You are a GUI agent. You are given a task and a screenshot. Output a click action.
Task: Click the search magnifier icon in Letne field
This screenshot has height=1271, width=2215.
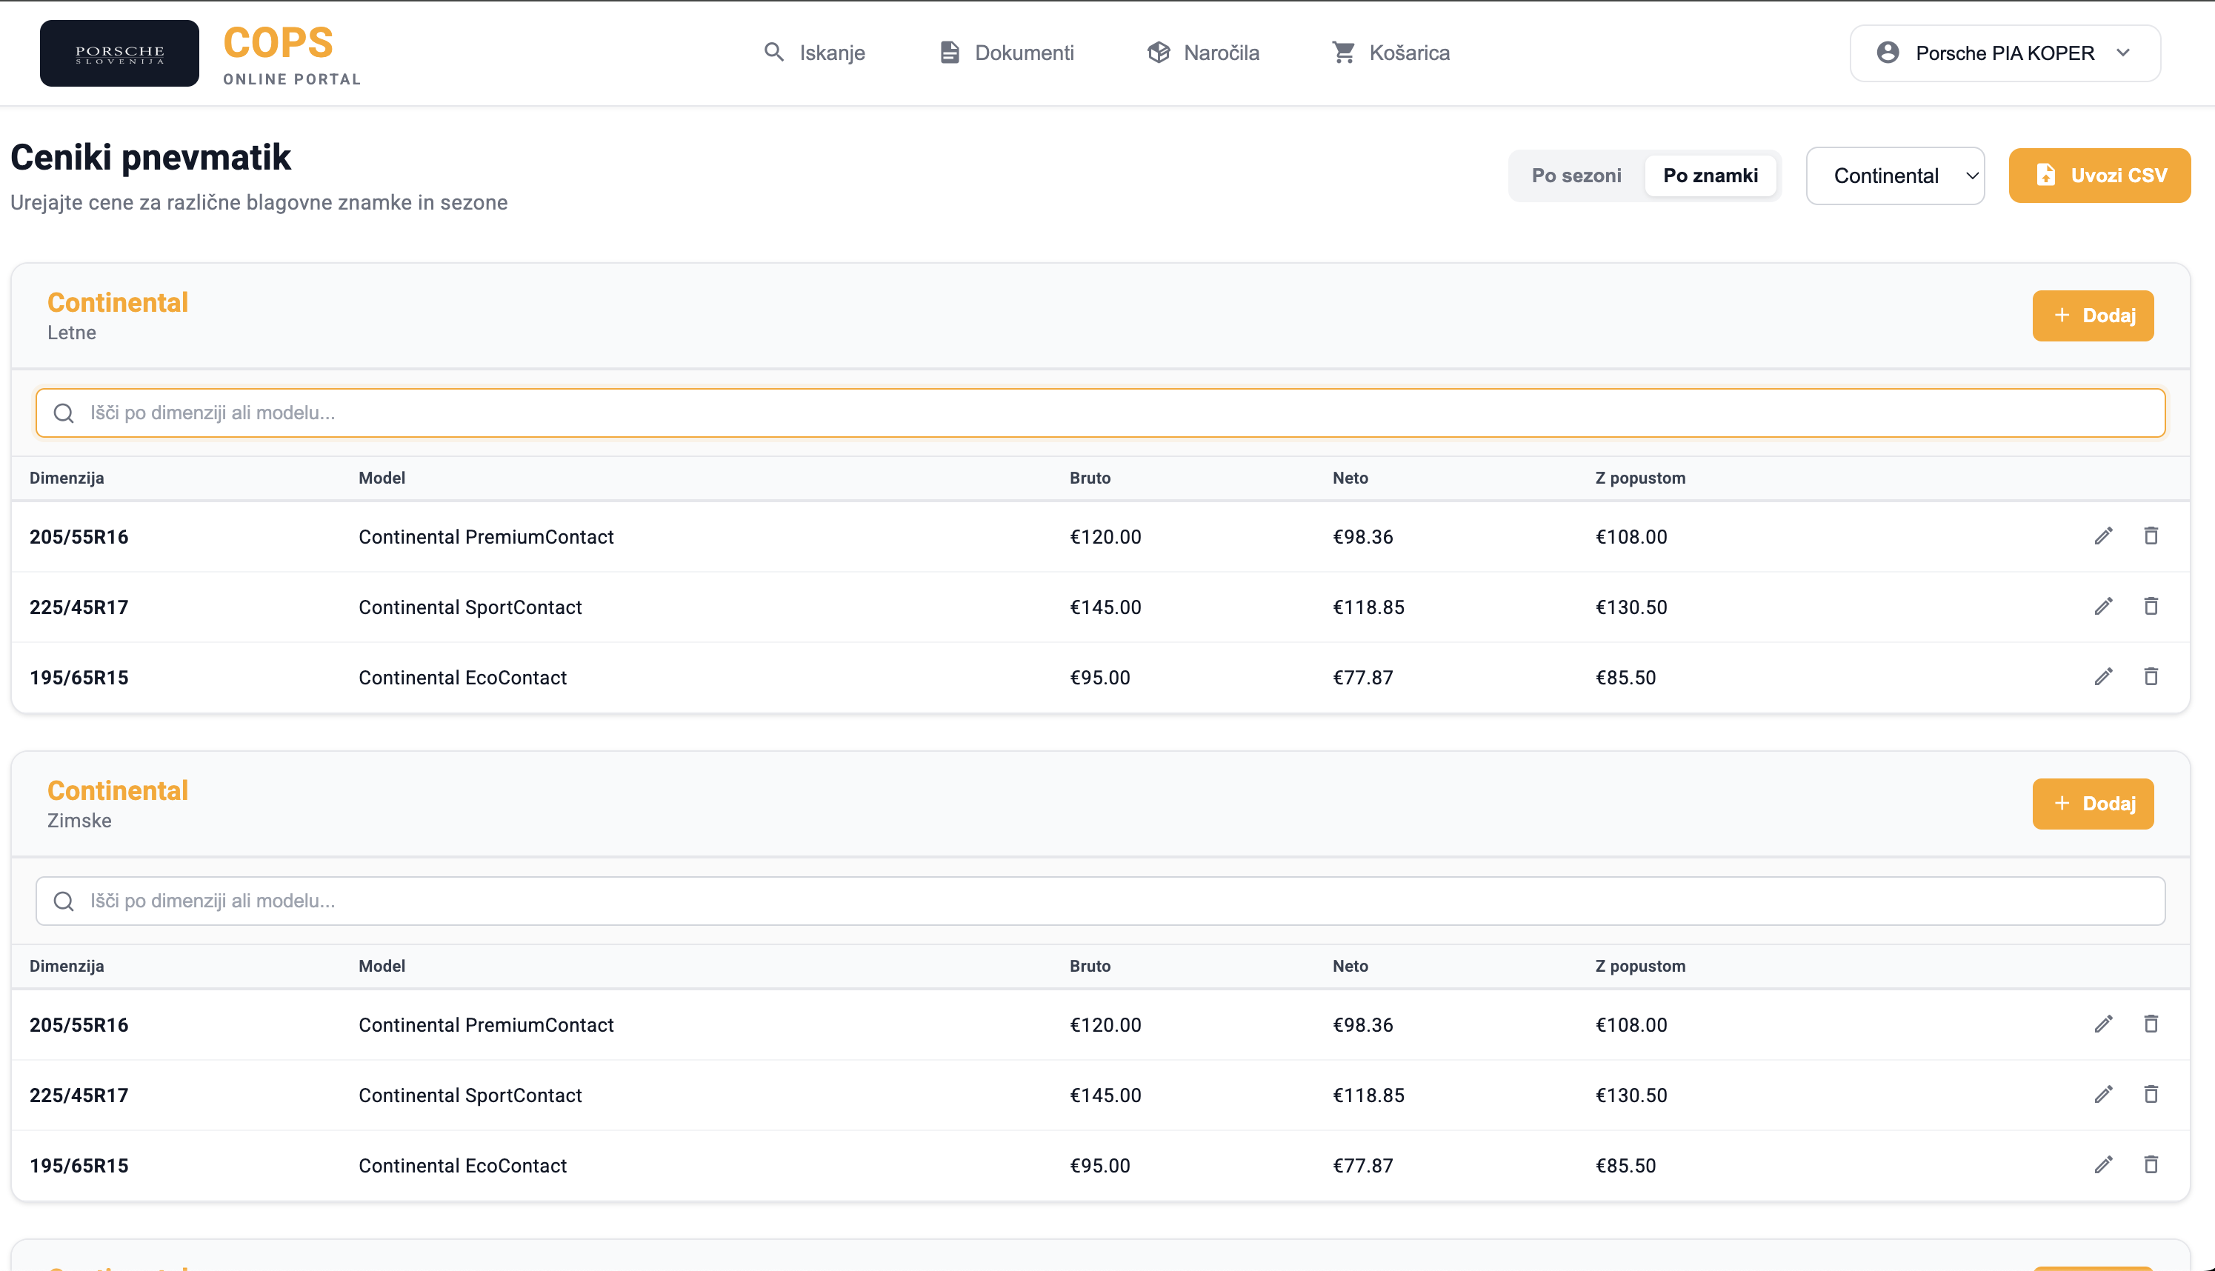64,413
